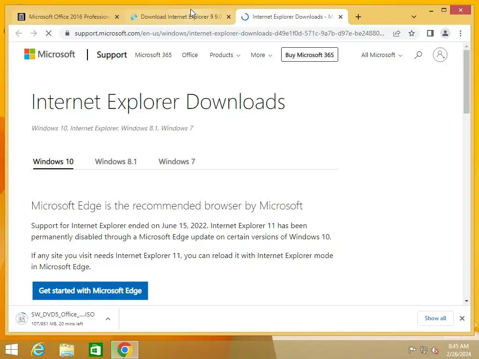The image size is (479, 359).
Task: Click the network tray icon
Action: 423,350
